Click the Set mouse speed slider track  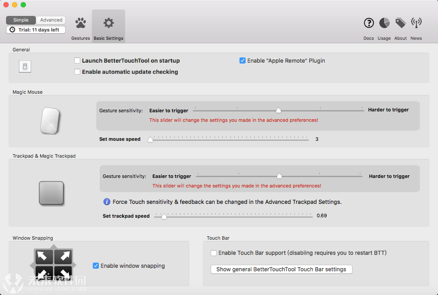click(x=230, y=140)
